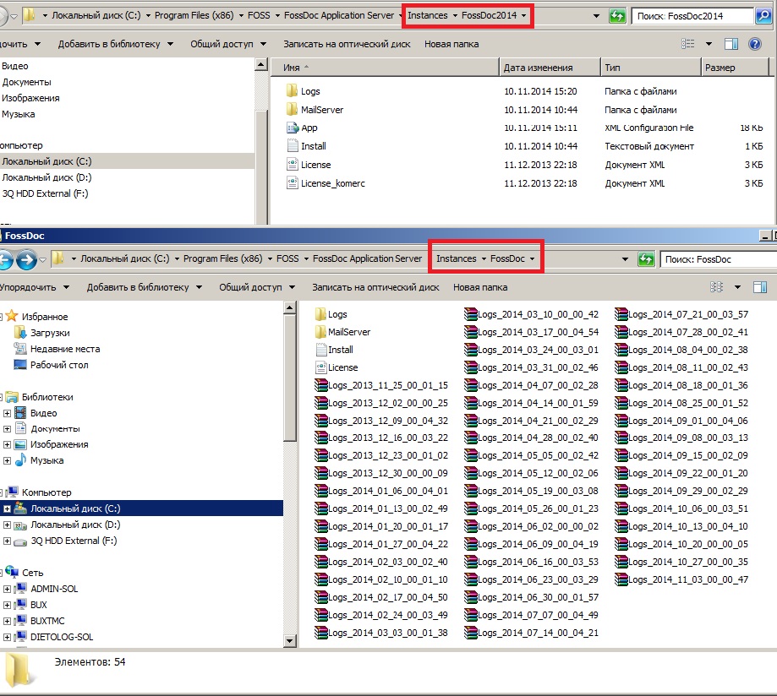Sort by the Размер column header
The width and height of the screenshot is (777, 696).
point(736,68)
